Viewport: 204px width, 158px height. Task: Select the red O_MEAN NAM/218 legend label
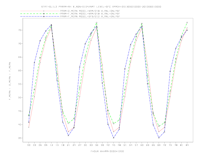click(x=90, y=11)
